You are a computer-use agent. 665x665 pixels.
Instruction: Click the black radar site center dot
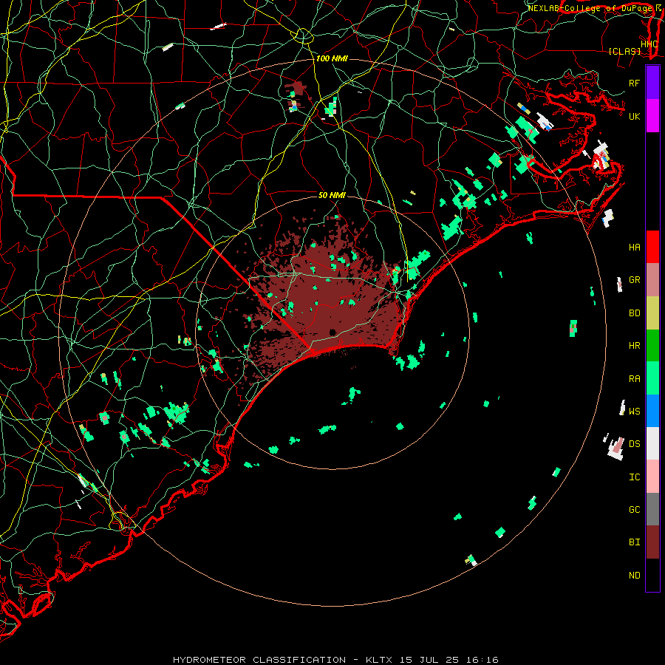(332, 332)
